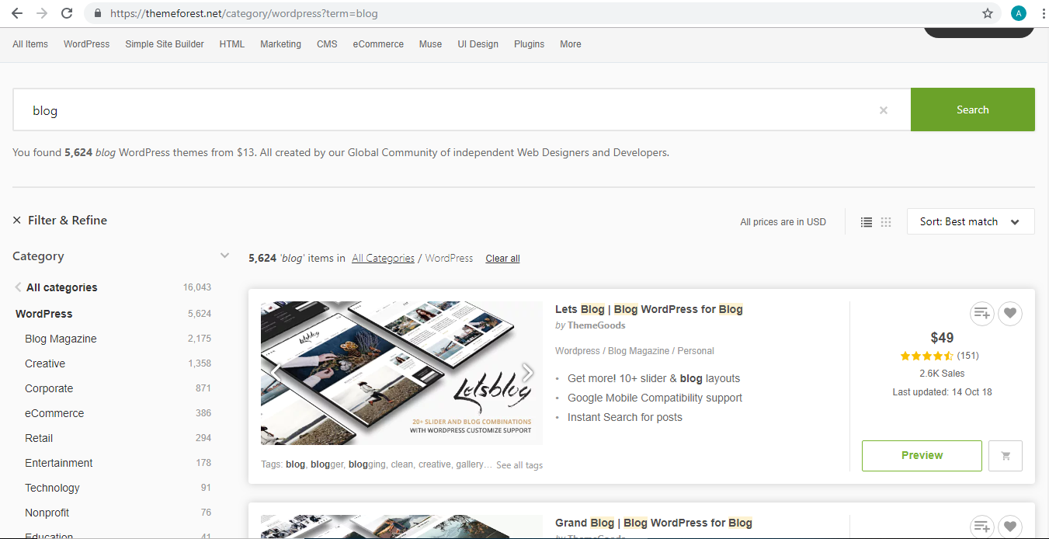1049x539 pixels.
Task: Filter by Nonprofit category
Action: (x=47, y=513)
